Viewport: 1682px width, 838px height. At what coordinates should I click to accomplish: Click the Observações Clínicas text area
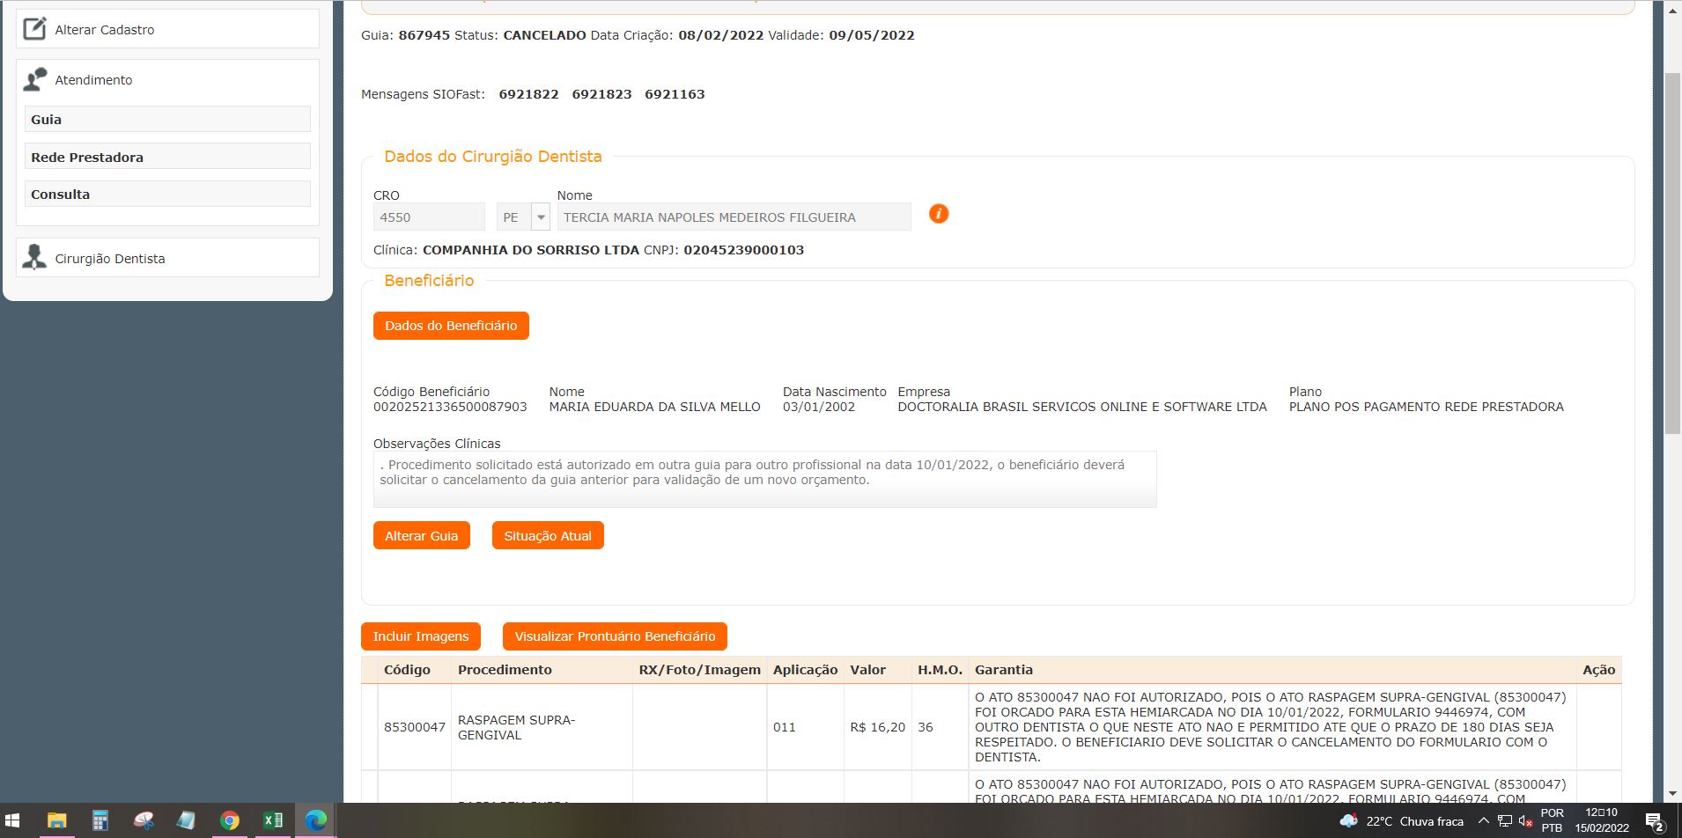coord(764,479)
